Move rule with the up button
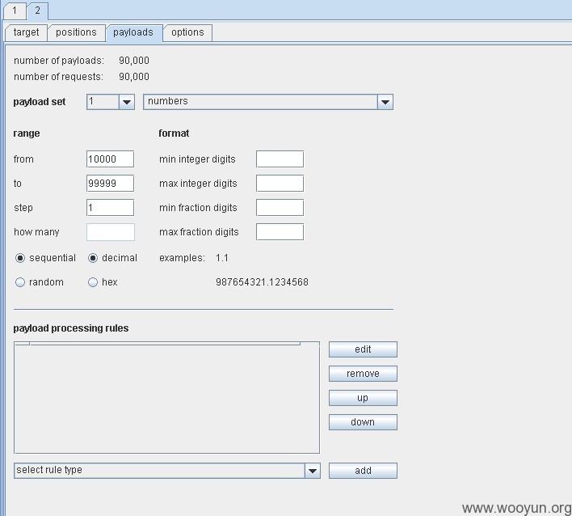This screenshot has height=516, width=572. tap(363, 398)
